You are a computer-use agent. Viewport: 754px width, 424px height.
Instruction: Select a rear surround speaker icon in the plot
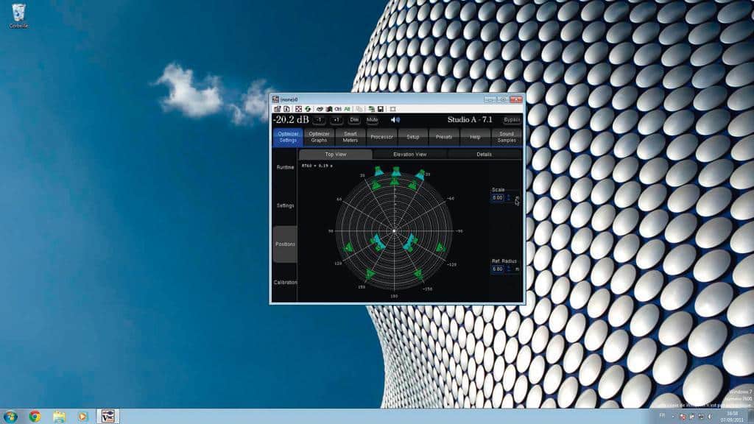pyautogui.click(x=370, y=274)
